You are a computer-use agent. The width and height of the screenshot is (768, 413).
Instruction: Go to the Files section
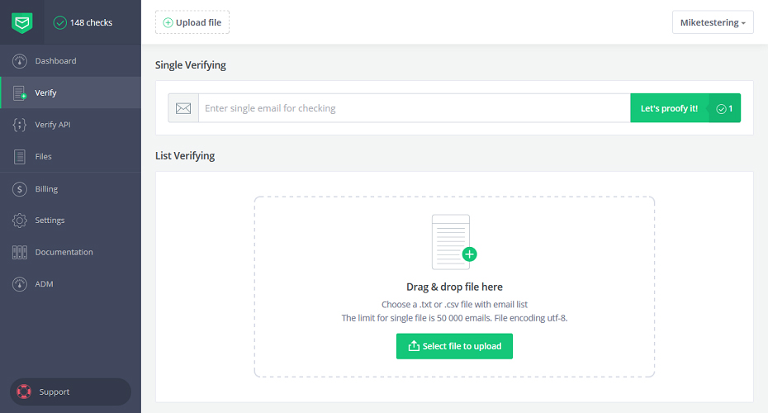pos(70,157)
